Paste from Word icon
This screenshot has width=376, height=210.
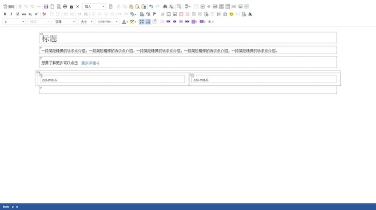click(x=143, y=6)
